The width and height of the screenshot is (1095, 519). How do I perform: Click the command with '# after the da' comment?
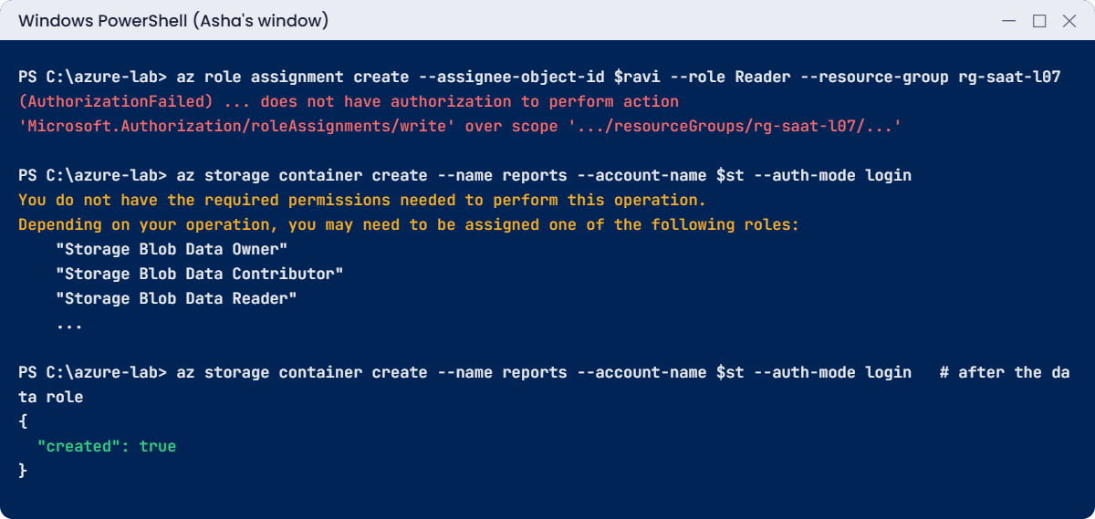[544, 372]
